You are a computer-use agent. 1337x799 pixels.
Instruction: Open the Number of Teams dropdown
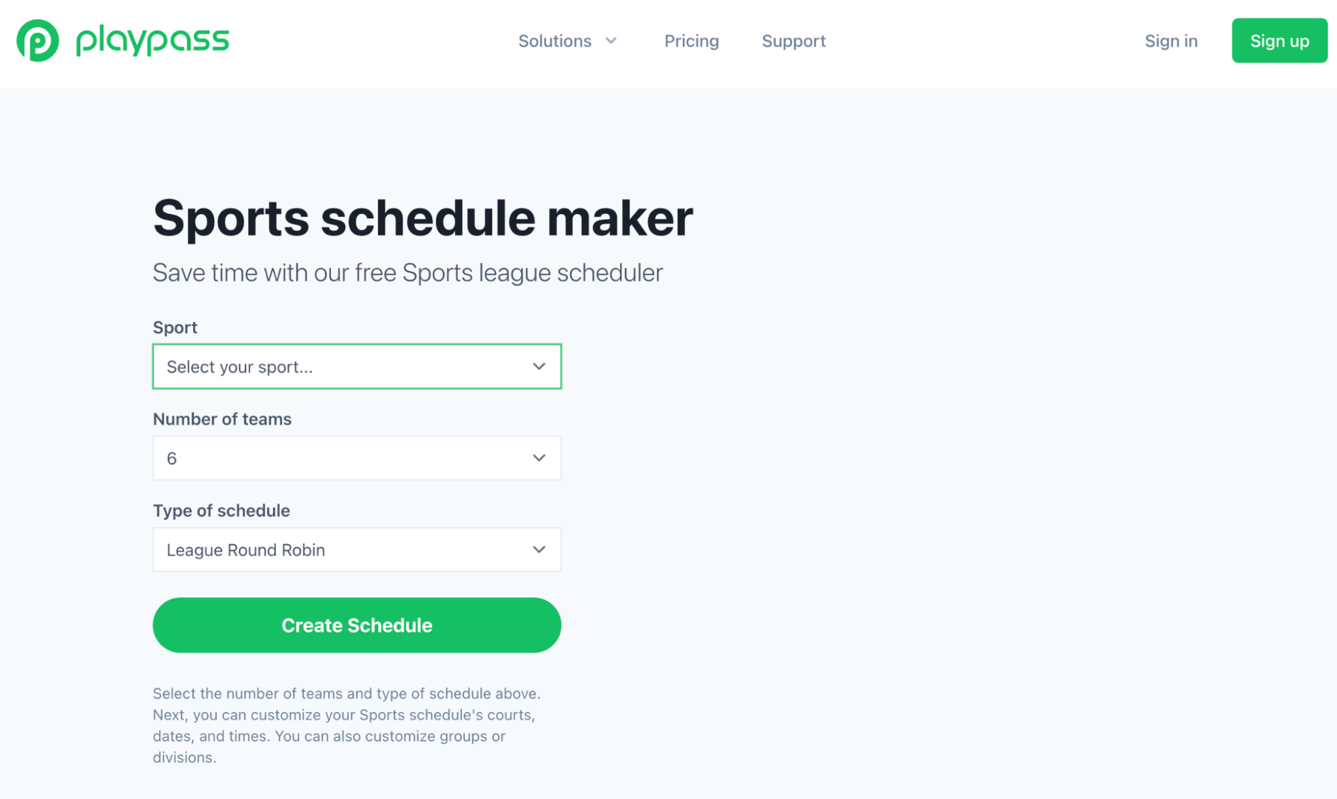coord(356,458)
